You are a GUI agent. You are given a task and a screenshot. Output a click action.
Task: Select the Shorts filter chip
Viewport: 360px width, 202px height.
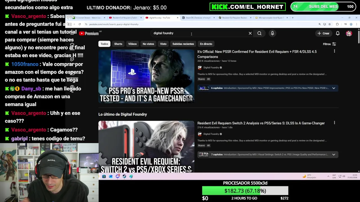point(118,44)
